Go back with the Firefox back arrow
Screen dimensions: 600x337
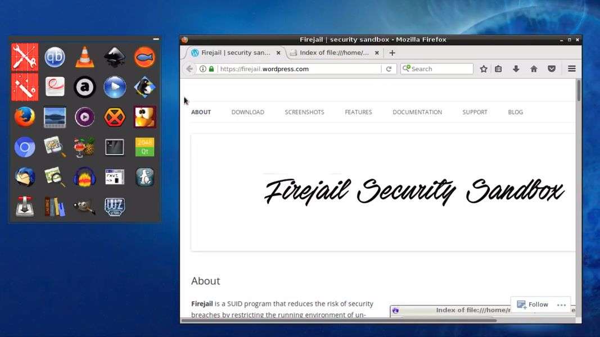(190, 69)
